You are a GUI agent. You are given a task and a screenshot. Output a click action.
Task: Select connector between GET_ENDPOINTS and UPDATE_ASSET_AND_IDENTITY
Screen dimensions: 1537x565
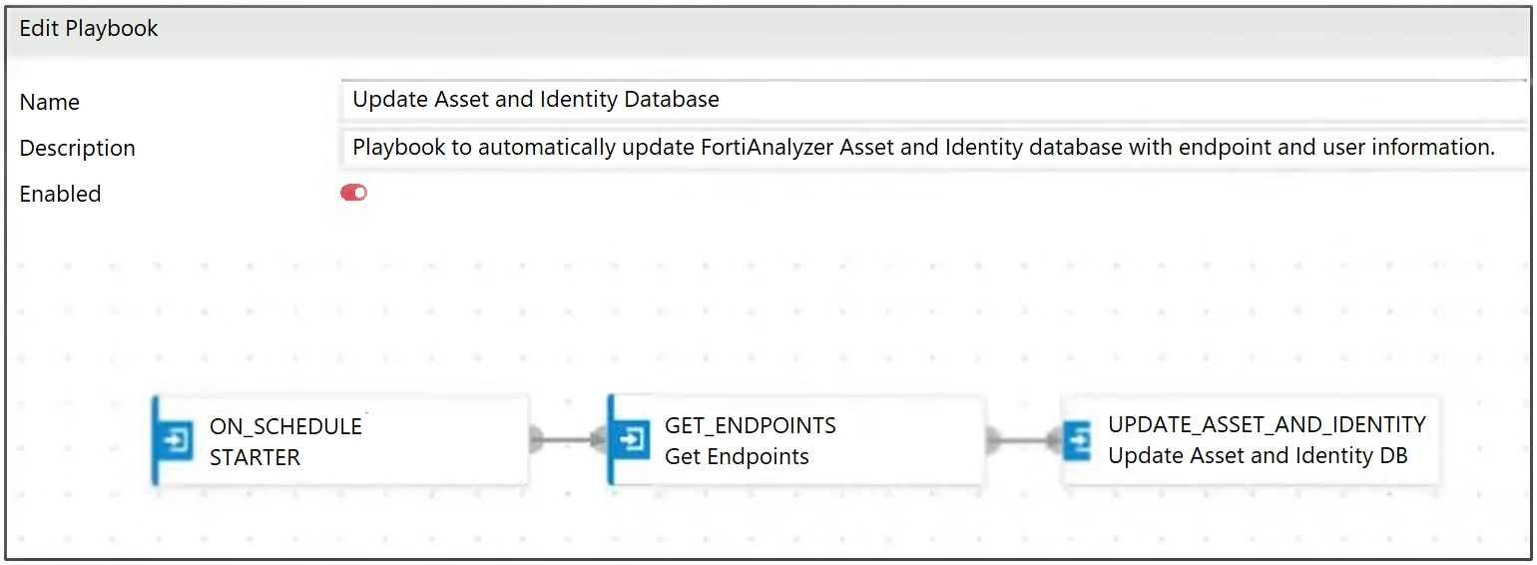coord(1024,438)
